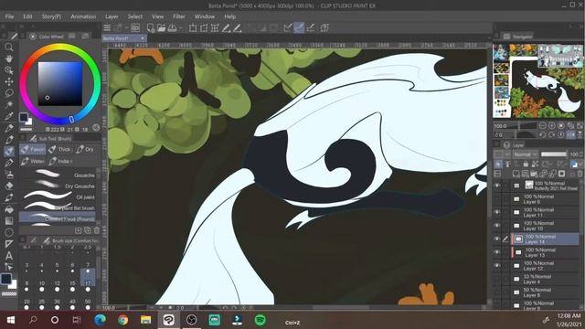
Task: Click the lock layer icon
Action: [526, 164]
